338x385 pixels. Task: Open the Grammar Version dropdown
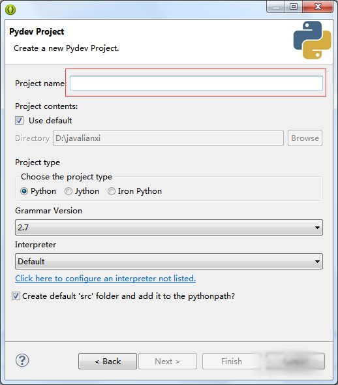click(169, 228)
